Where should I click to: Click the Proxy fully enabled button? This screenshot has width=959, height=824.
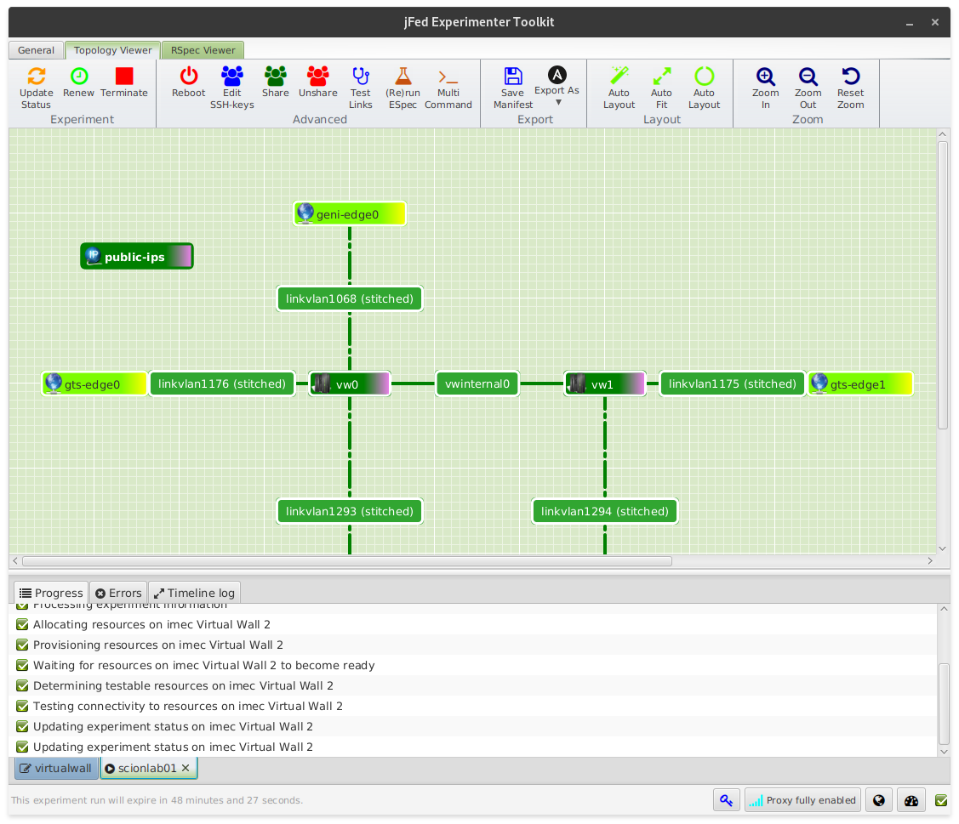click(x=802, y=800)
